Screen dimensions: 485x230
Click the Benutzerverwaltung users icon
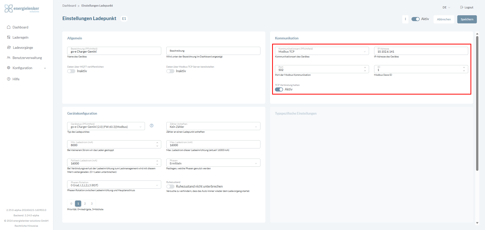pyautogui.click(x=9, y=58)
